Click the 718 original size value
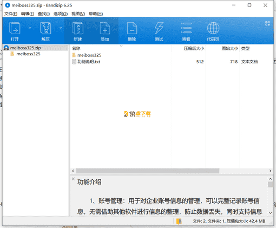The image size is (276, 228). (x=234, y=62)
